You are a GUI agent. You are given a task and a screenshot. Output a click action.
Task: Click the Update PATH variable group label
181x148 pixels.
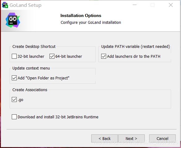(136, 47)
